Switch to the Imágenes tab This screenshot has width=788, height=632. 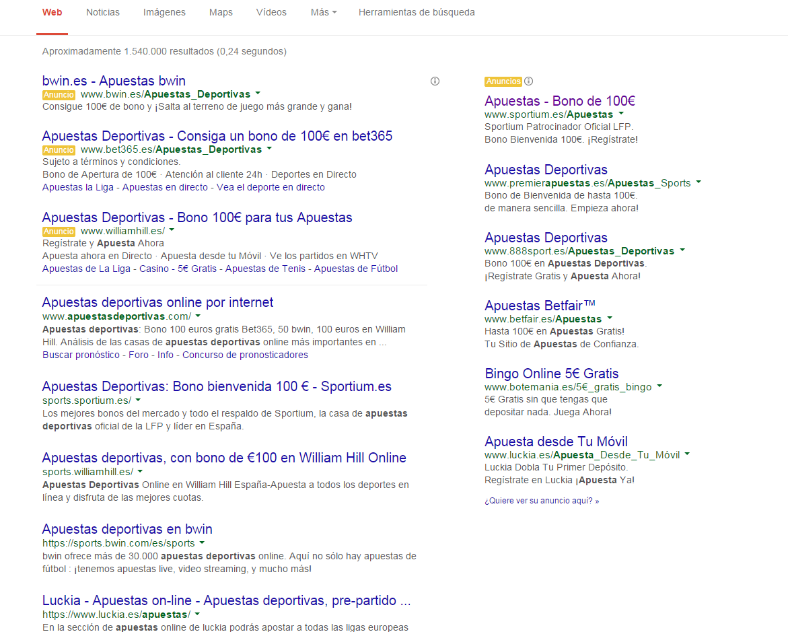pos(164,12)
